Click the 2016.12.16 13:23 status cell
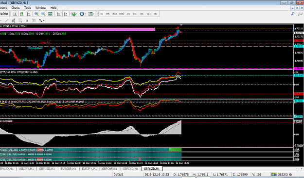The width and height of the screenshot is (304, 178). click(x=157, y=174)
